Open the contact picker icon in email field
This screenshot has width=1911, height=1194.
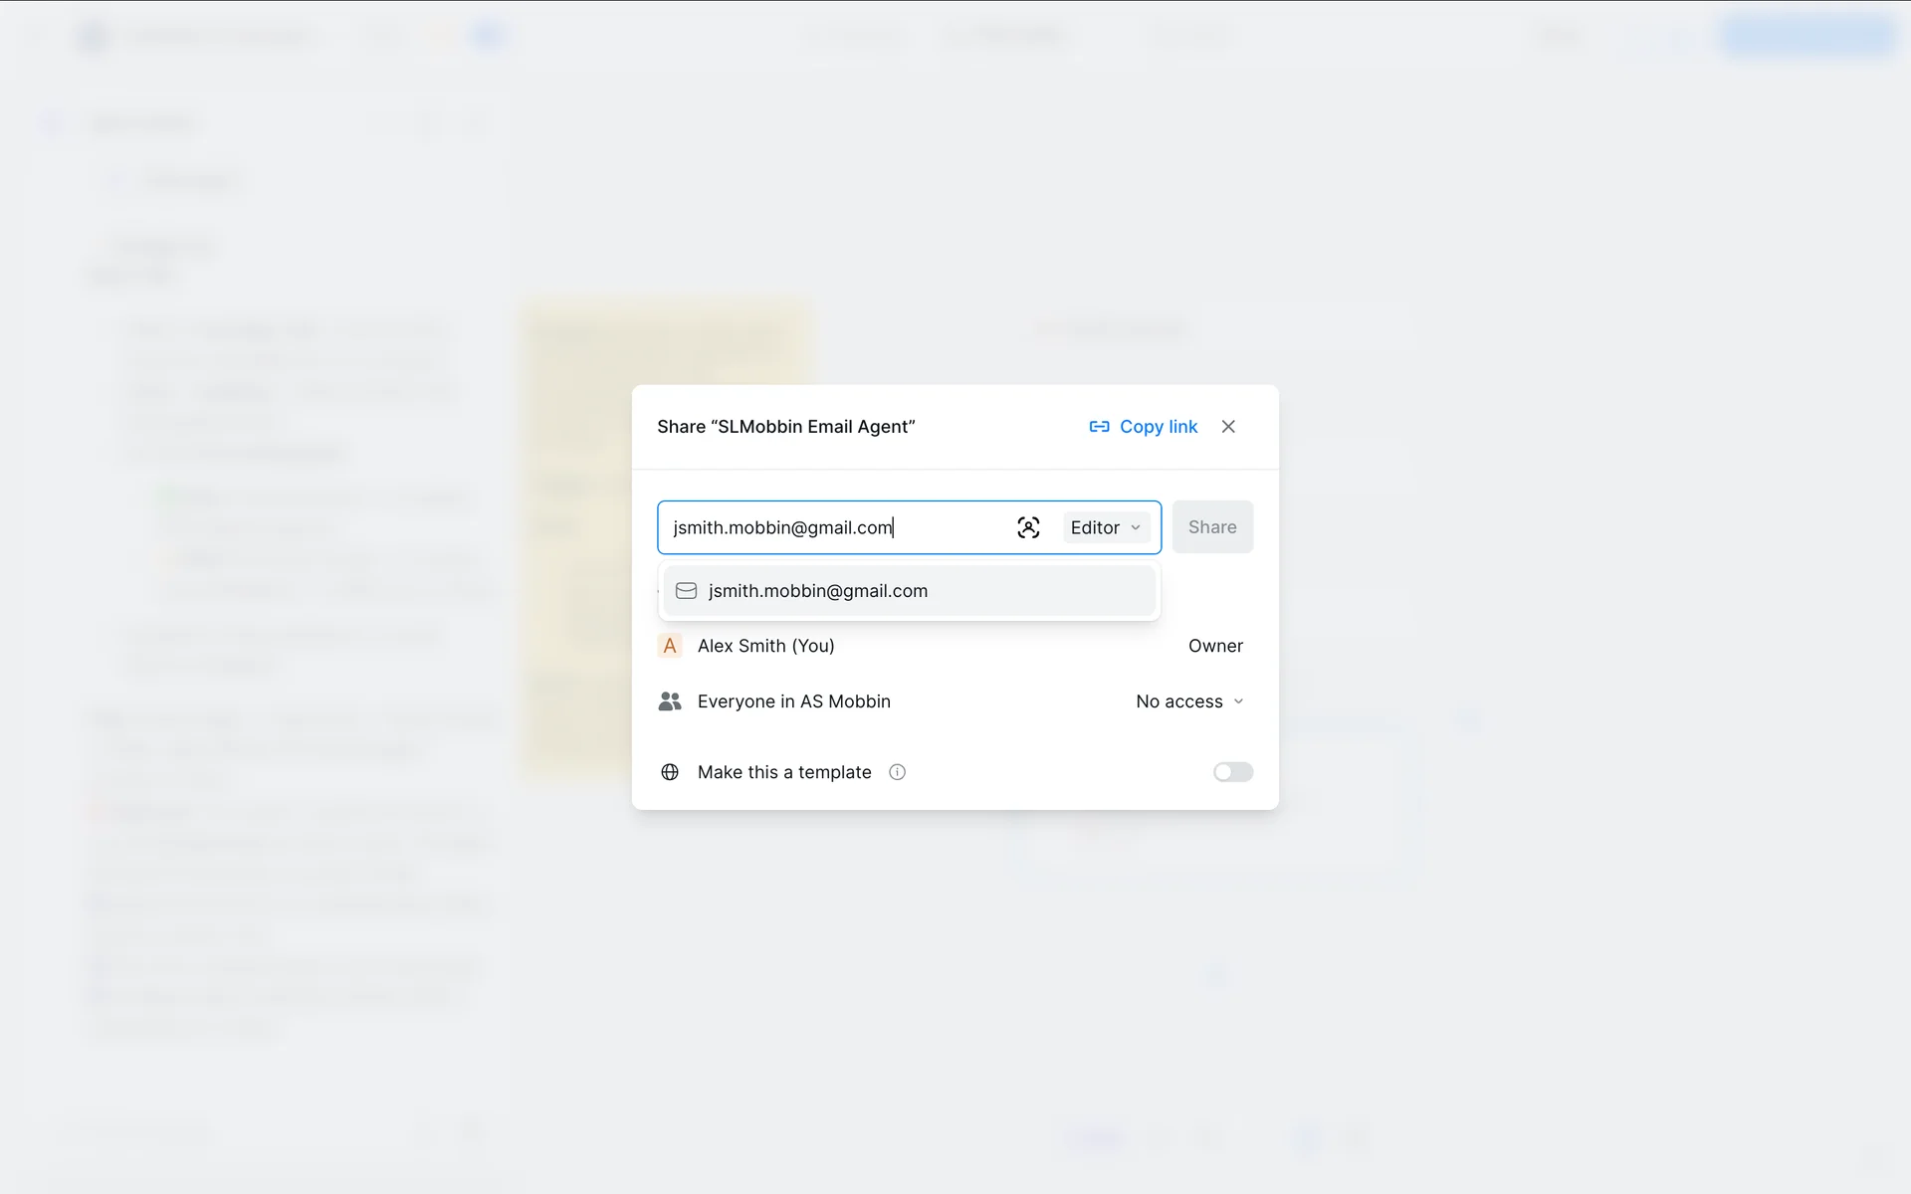pos(1028,527)
